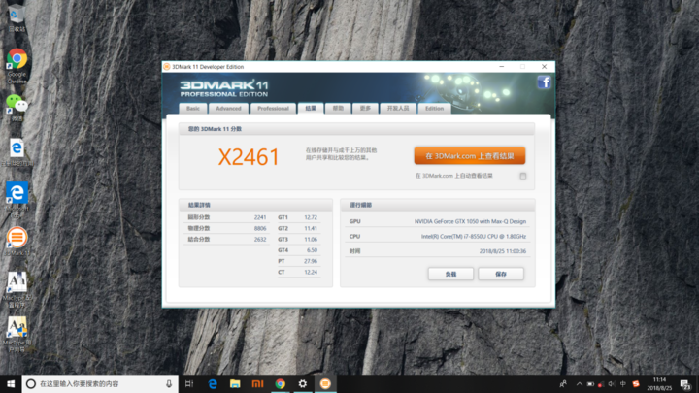Select the WeChat desktop shortcut

[17, 108]
